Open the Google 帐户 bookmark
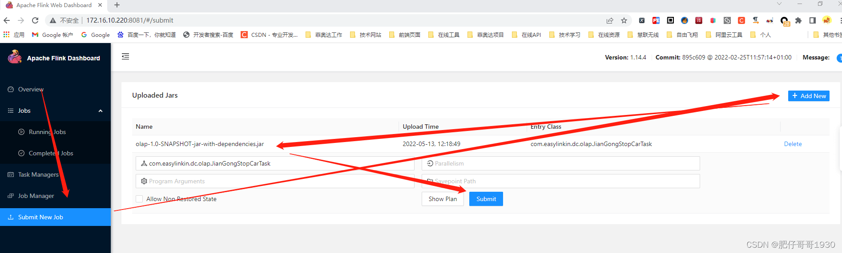 52,35
